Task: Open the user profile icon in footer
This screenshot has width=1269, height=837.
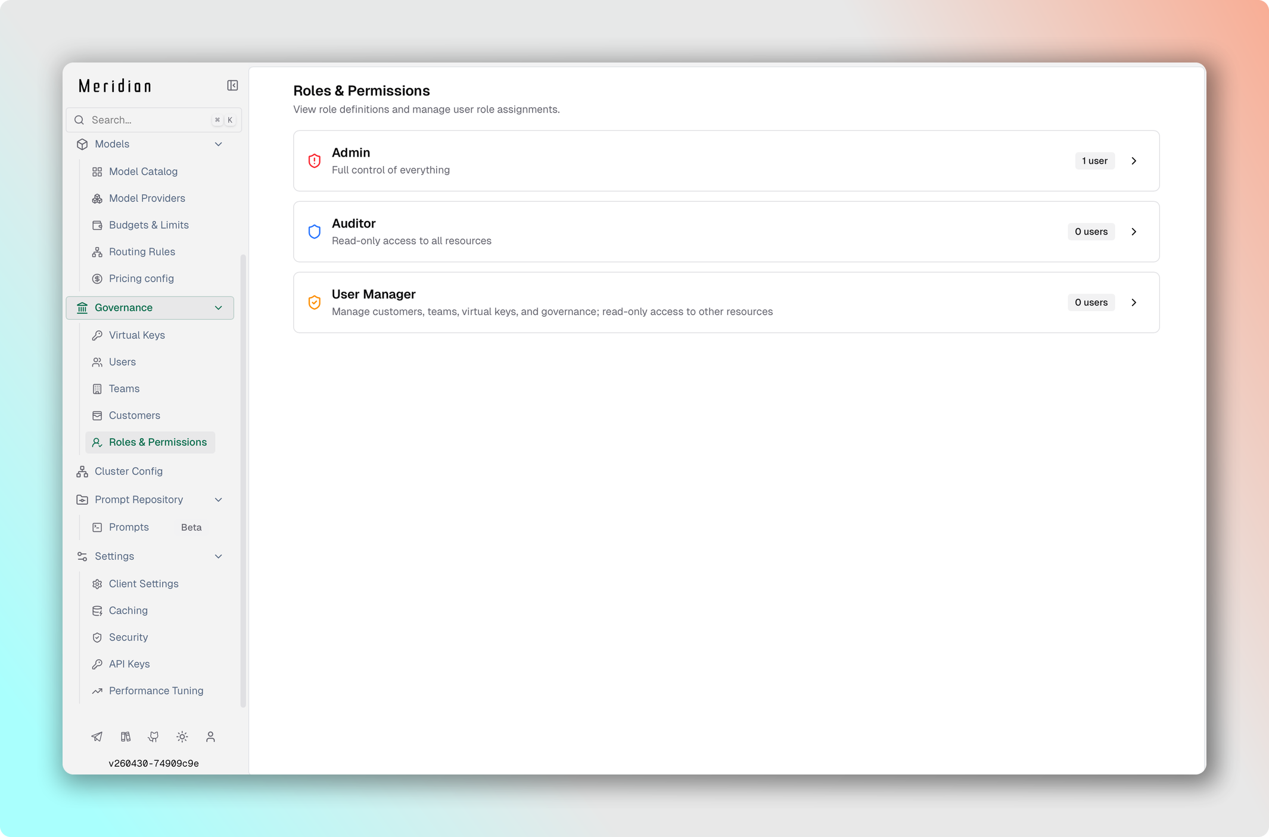Action: [210, 737]
